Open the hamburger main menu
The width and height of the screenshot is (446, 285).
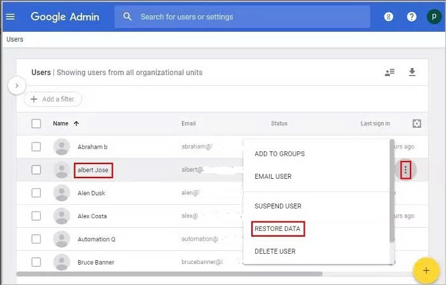click(x=10, y=17)
